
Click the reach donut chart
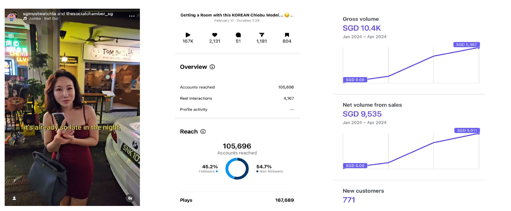pyautogui.click(x=237, y=169)
